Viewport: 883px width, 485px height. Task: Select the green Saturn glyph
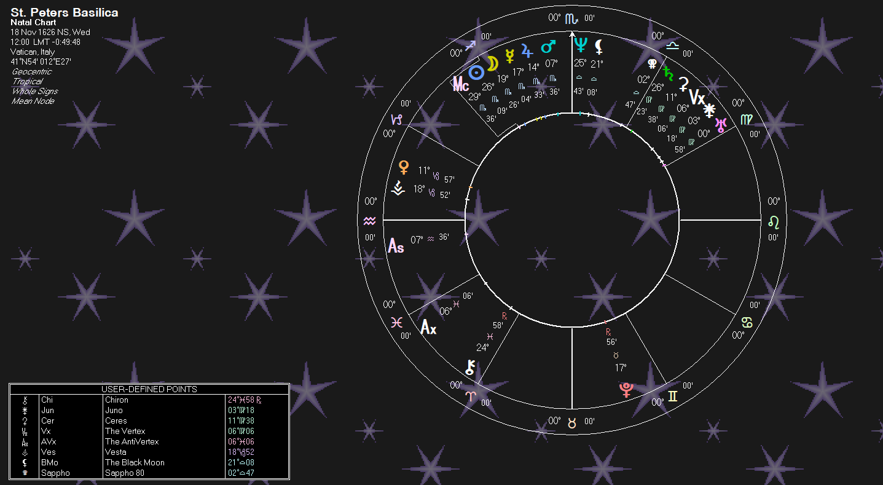point(668,74)
